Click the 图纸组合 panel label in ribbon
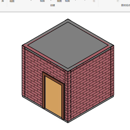The height and width of the screenshot is (130, 130). tap(126, 5)
